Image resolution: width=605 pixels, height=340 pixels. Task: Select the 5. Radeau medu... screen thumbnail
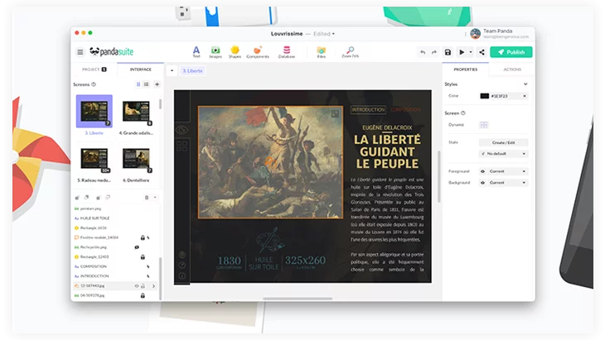pos(94,159)
